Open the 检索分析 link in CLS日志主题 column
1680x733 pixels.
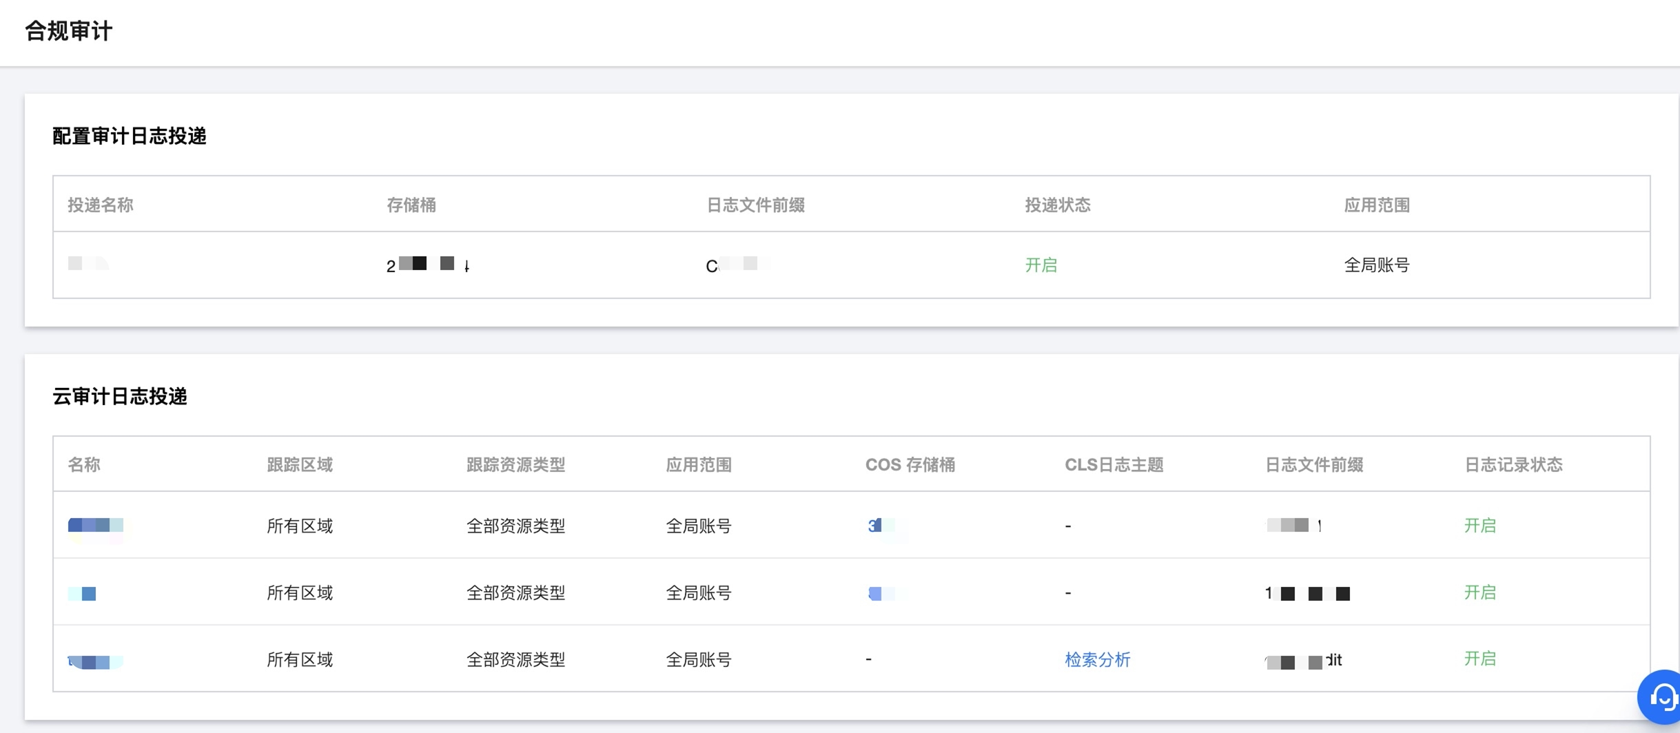(1097, 660)
